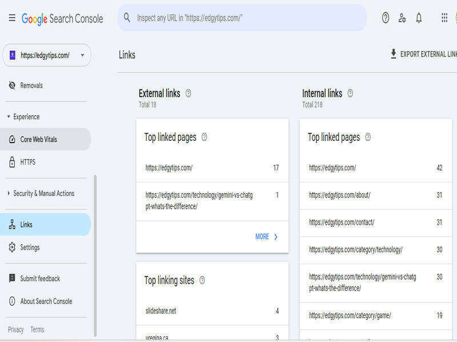
Task: Open the Help question mark icon
Action: 385,18
